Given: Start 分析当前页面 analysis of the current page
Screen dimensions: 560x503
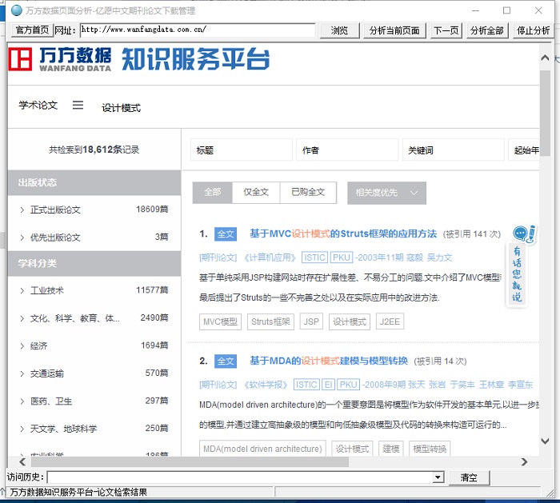Looking at the screenshot, I should click(394, 30).
